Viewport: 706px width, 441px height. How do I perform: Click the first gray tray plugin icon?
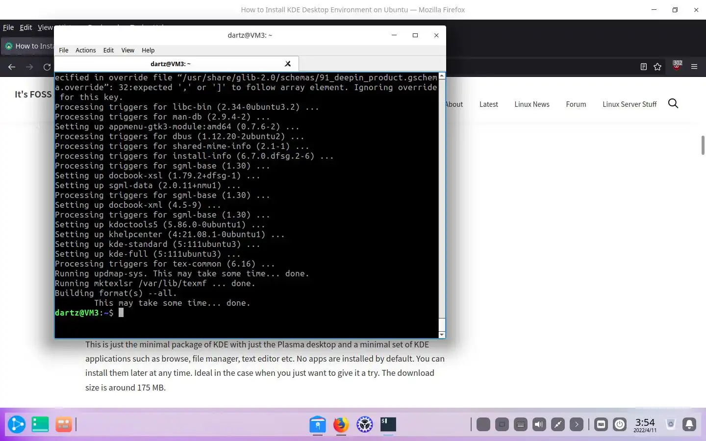point(483,424)
